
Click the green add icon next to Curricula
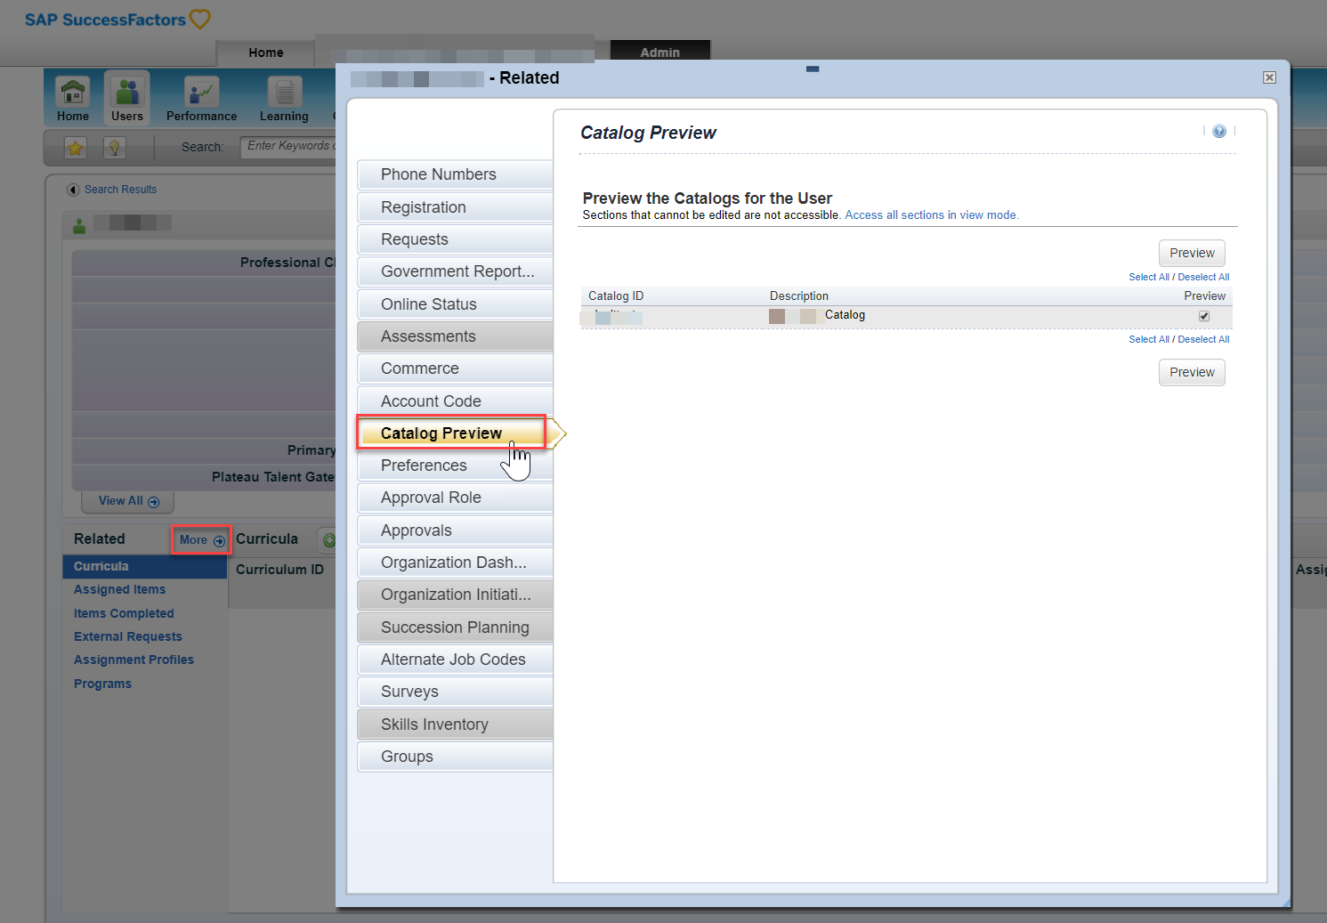click(x=328, y=540)
